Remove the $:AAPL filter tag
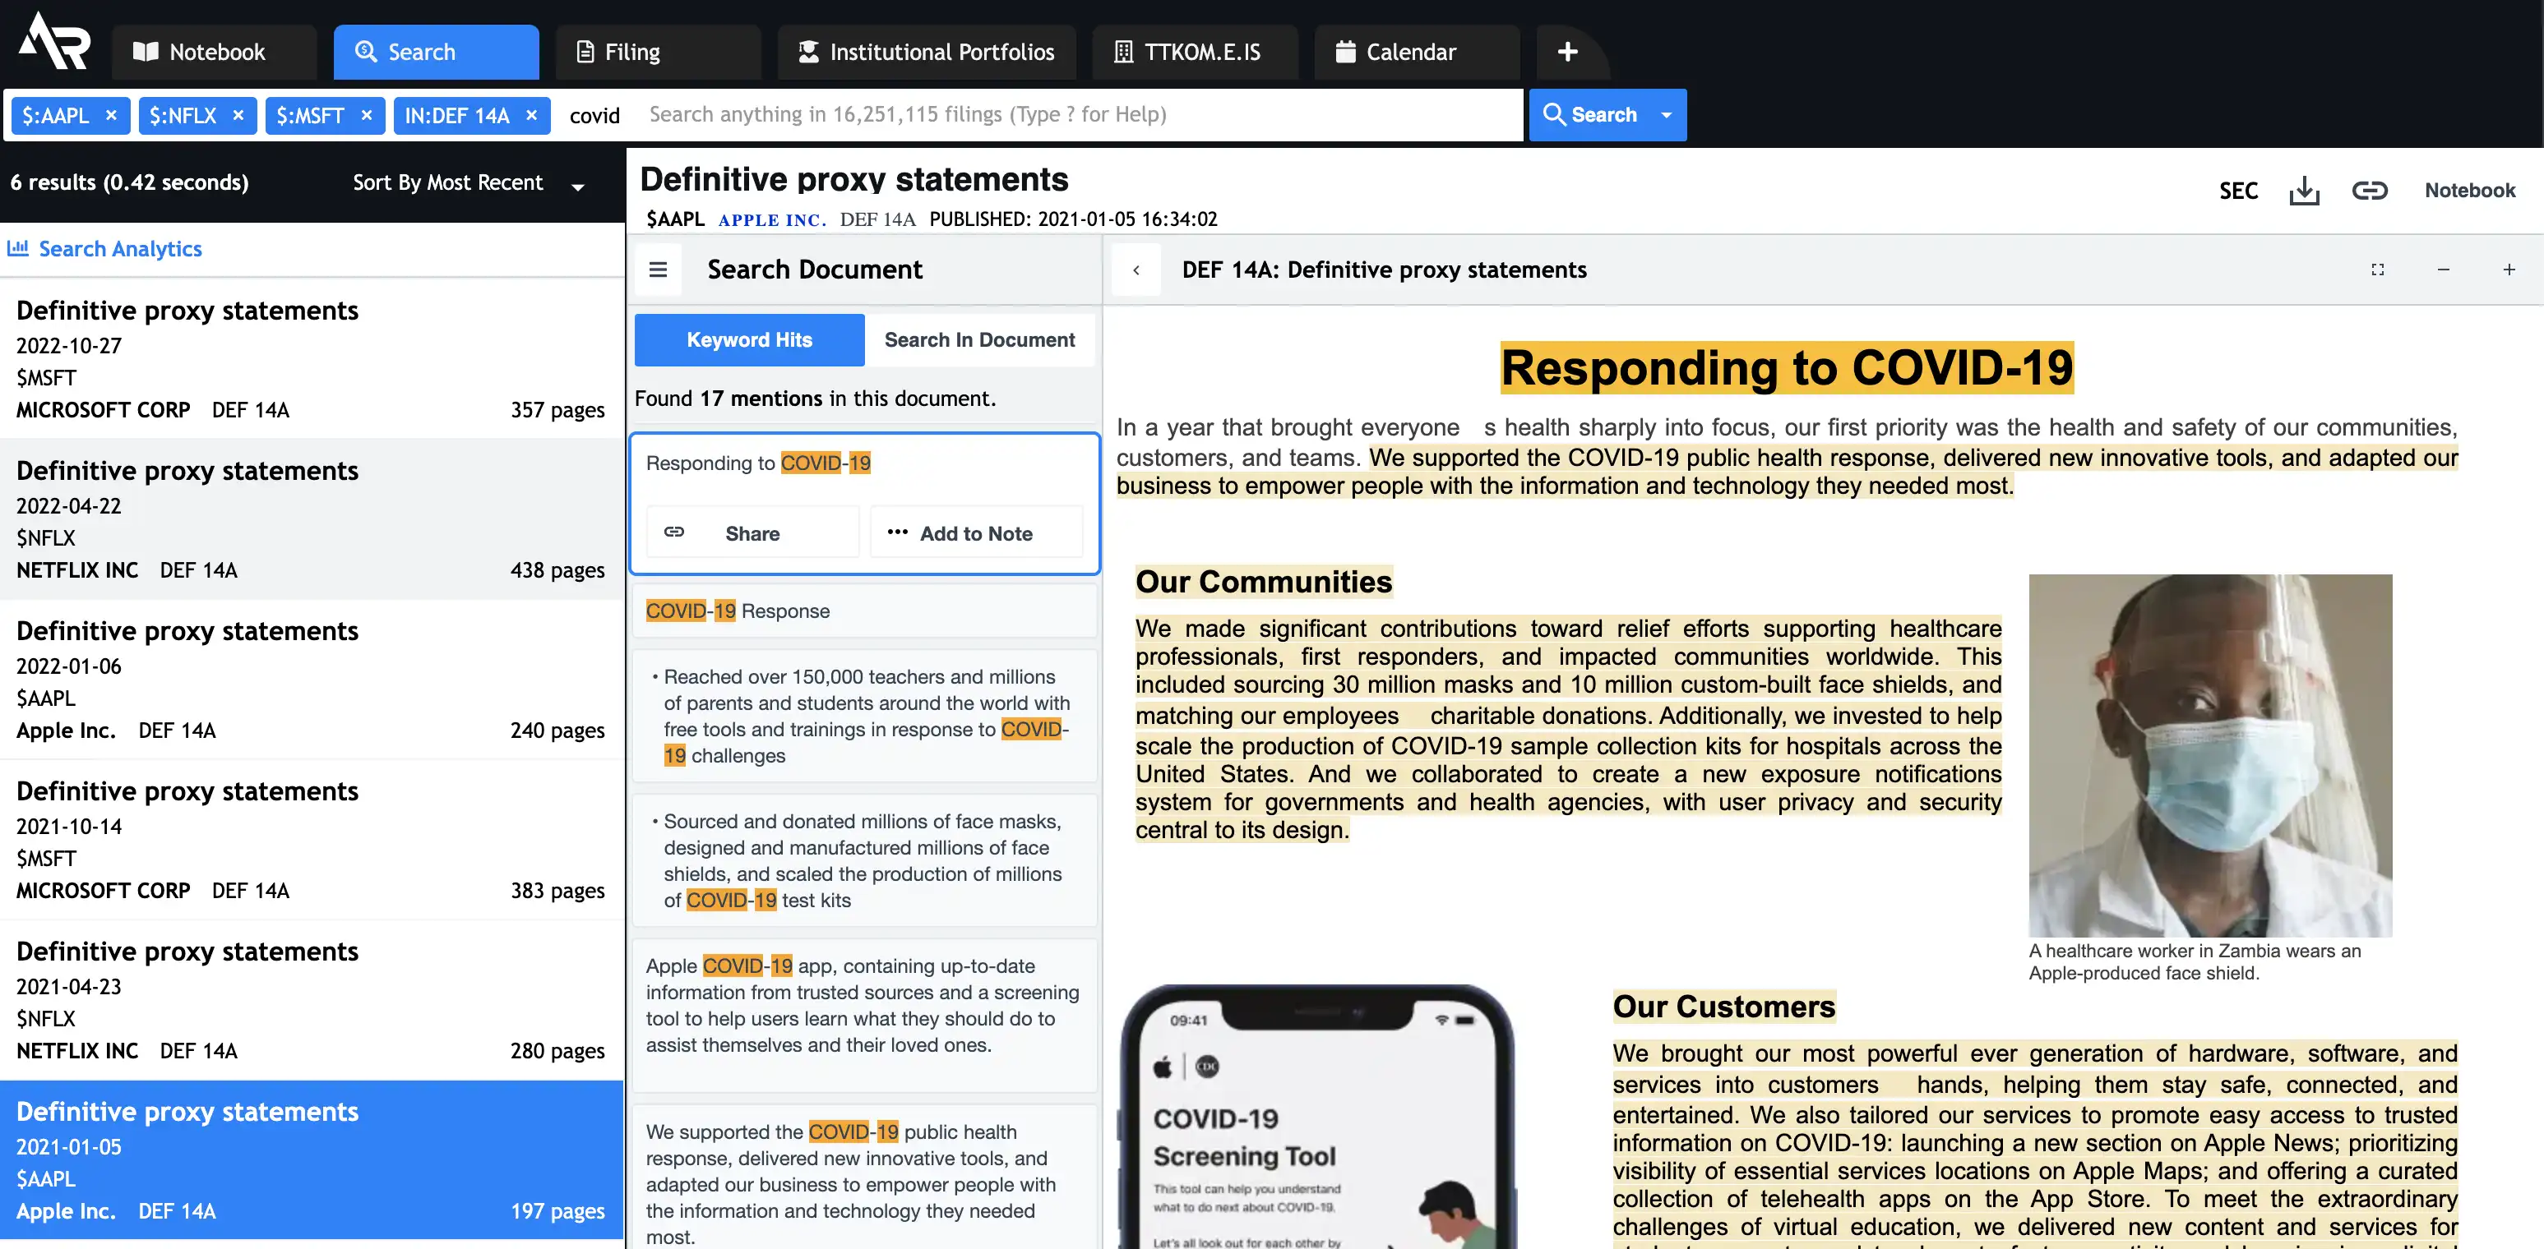Image resolution: width=2544 pixels, height=1249 pixels. pyautogui.click(x=110, y=115)
